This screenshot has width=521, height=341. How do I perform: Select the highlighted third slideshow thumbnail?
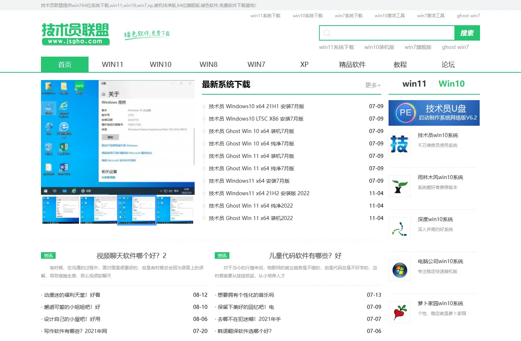click(137, 210)
